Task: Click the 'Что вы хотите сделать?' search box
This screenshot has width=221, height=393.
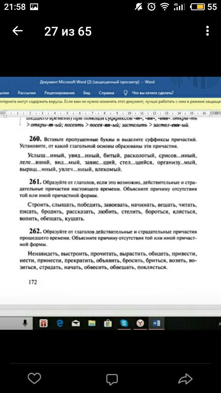Action: [153, 93]
